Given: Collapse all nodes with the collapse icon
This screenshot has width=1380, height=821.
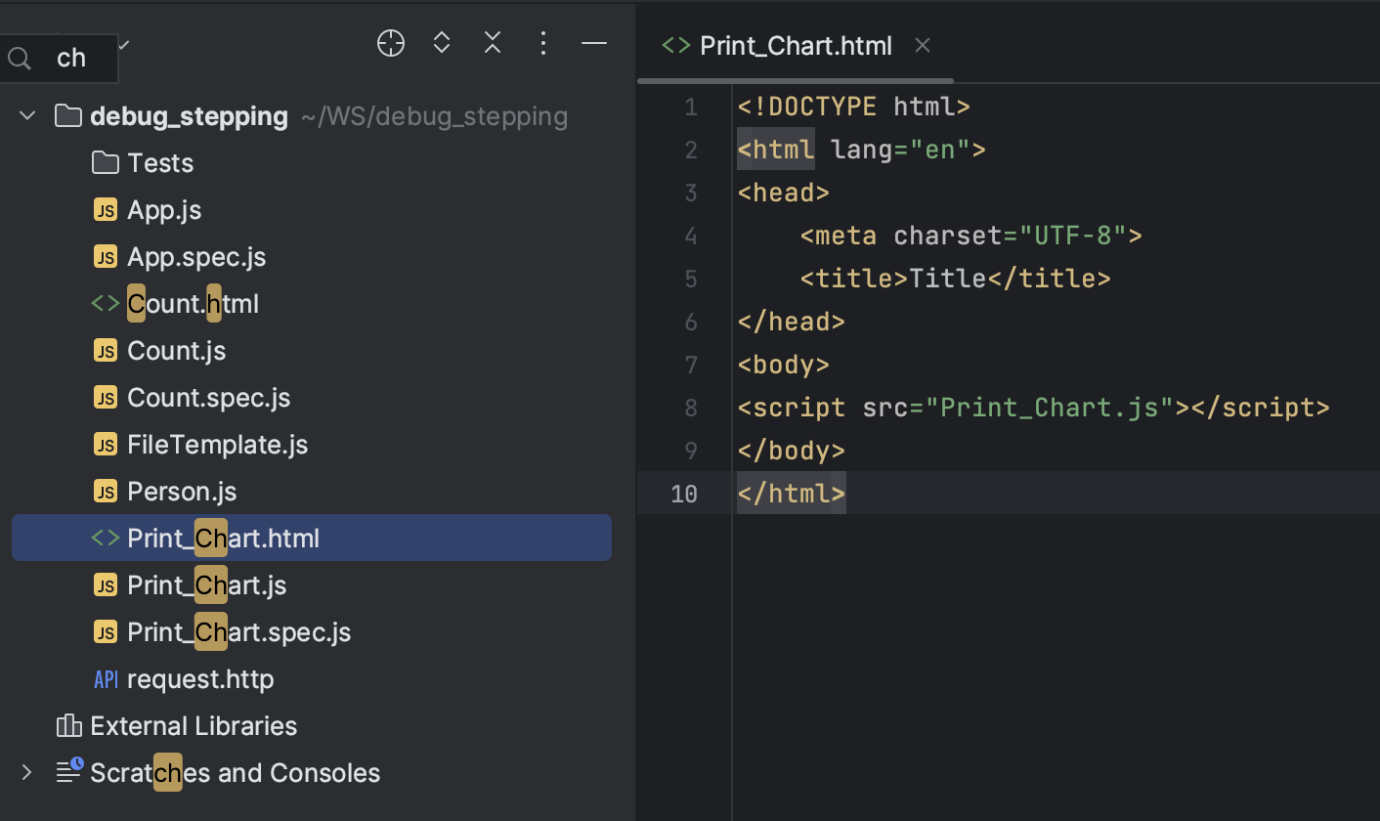Looking at the screenshot, I should tap(493, 43).
